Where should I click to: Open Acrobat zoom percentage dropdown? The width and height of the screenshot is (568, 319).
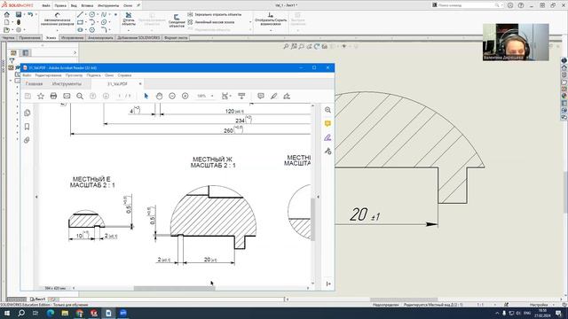[x=212, y=96]
